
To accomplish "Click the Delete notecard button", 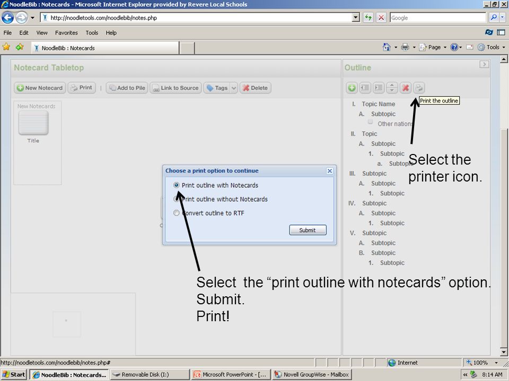I will coord(256,88).
